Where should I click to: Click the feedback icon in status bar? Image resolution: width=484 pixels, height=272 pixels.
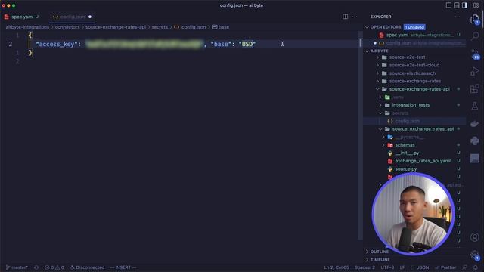click(x=464, y=267)
